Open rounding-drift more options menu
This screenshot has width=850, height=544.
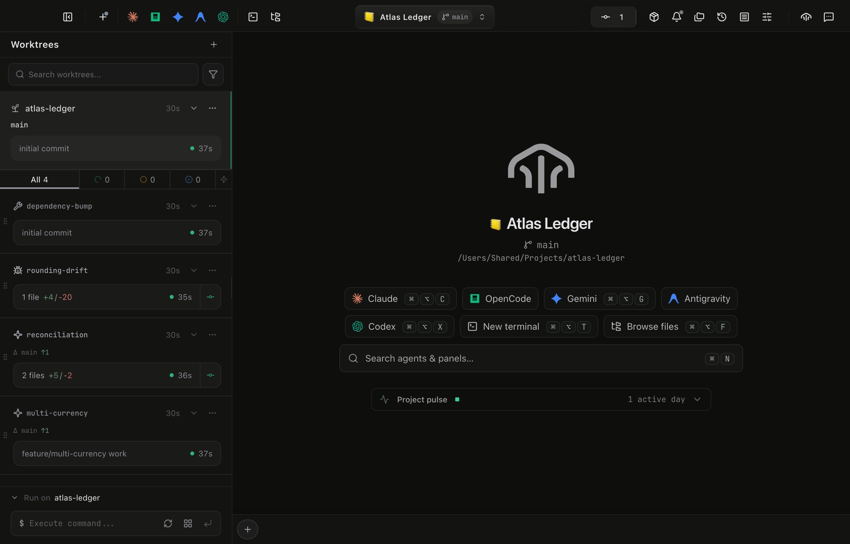(212, 270)
